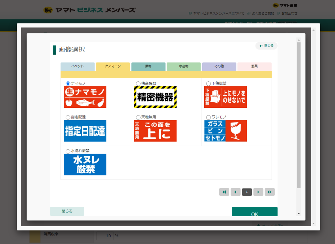Go to the last page of images

point(270,192)
